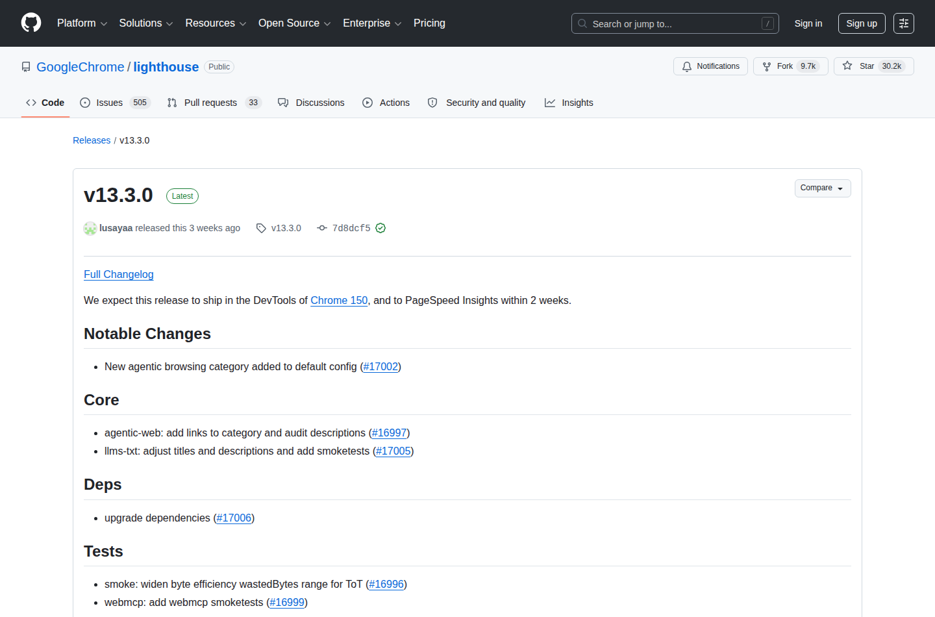Open the GoogleChrome owner page
Screen dimensions: 935x617
click(80, 67)
